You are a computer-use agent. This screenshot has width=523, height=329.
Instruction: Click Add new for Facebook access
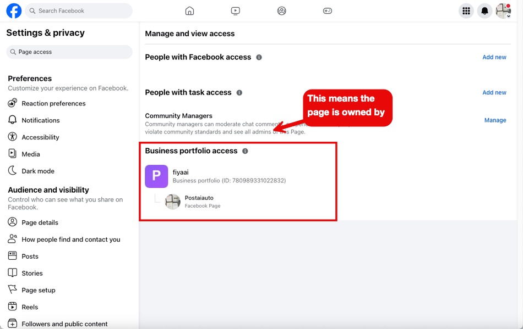[494, 57]
